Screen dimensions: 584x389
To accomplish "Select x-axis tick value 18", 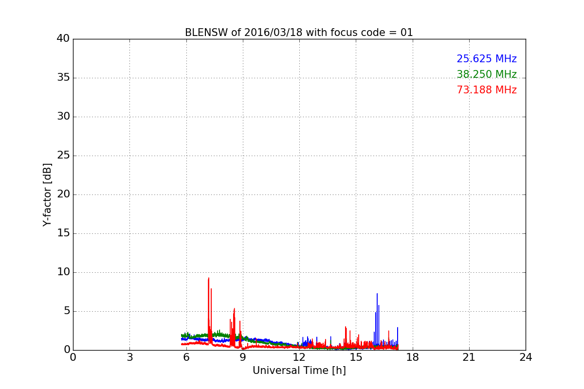I will [413, 357].
